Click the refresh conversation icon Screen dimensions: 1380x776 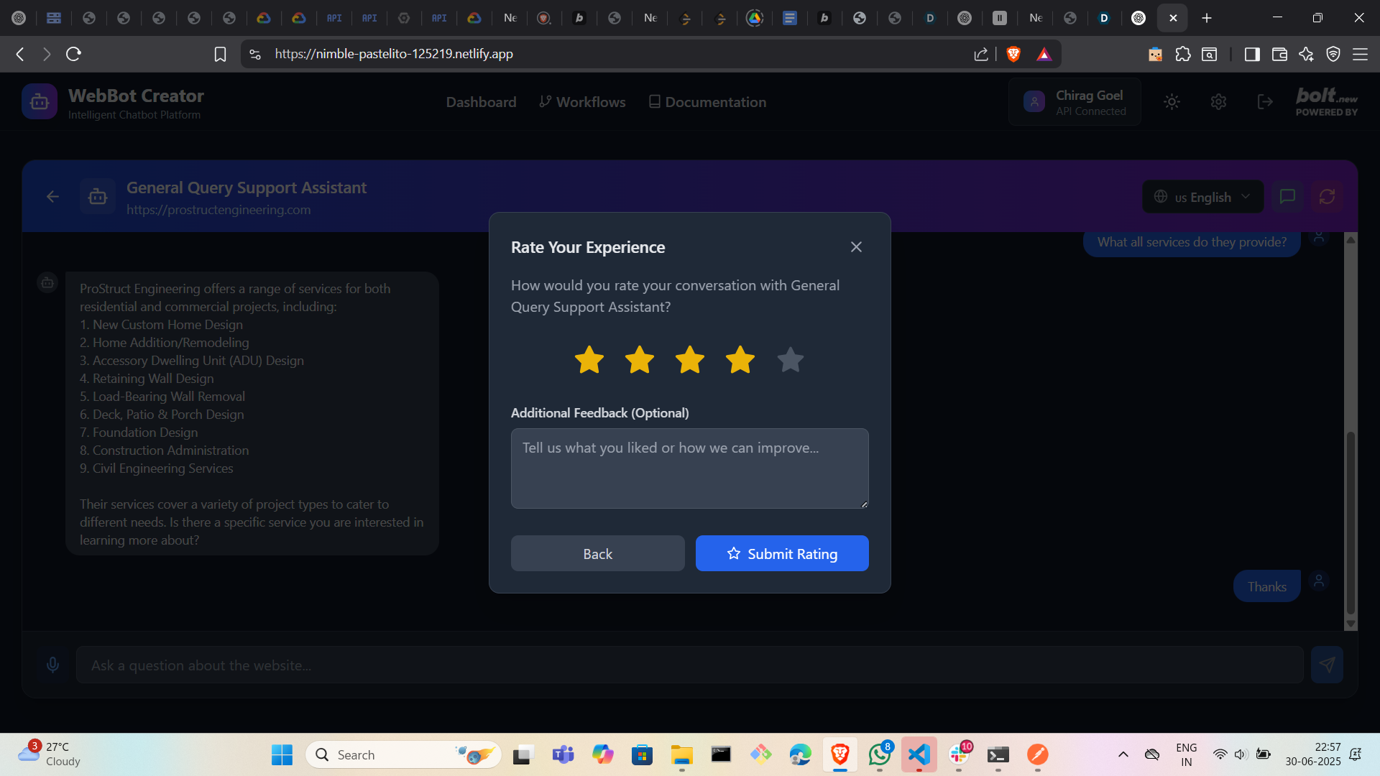coord(1327,197)
